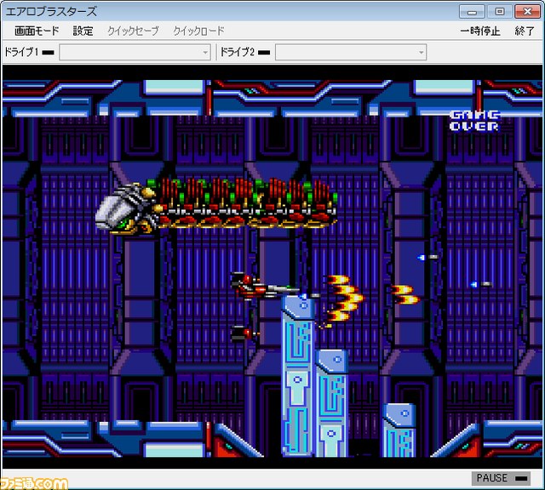This screenshot has width=545, height=490.
Task: Click the ドライブ2 label
Action: click(x=238, y=52)
